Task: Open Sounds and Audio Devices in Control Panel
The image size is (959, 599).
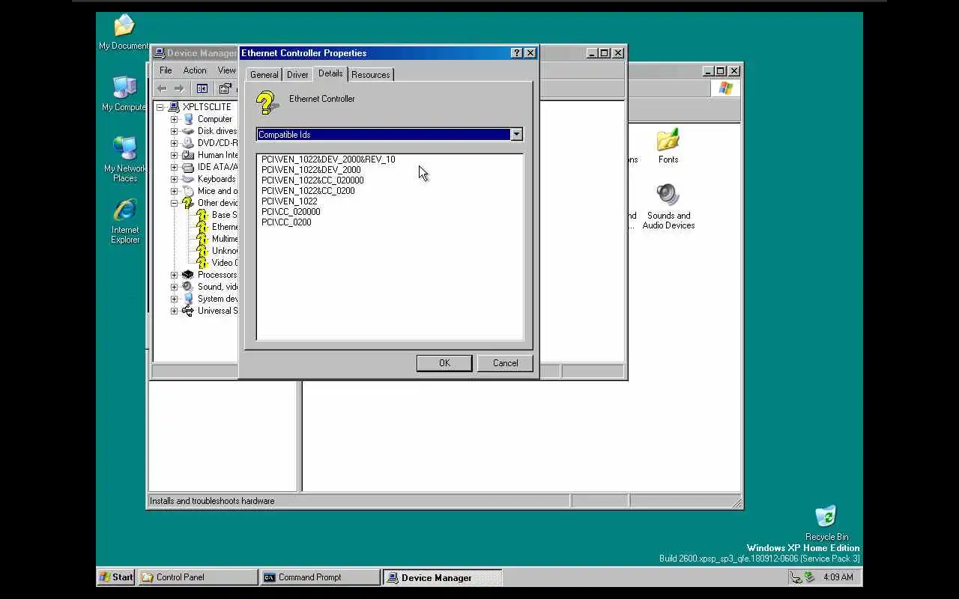Action: (x=668, y=207)
